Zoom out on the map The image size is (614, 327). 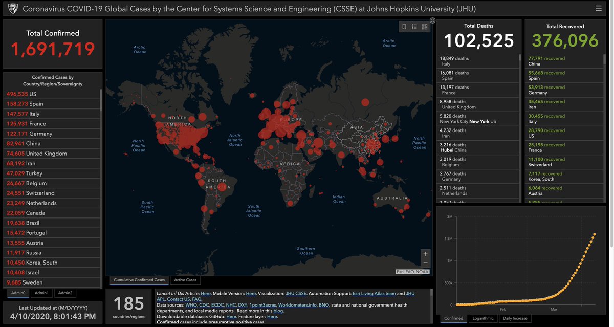pyautogui.click(x=425, y=263)
